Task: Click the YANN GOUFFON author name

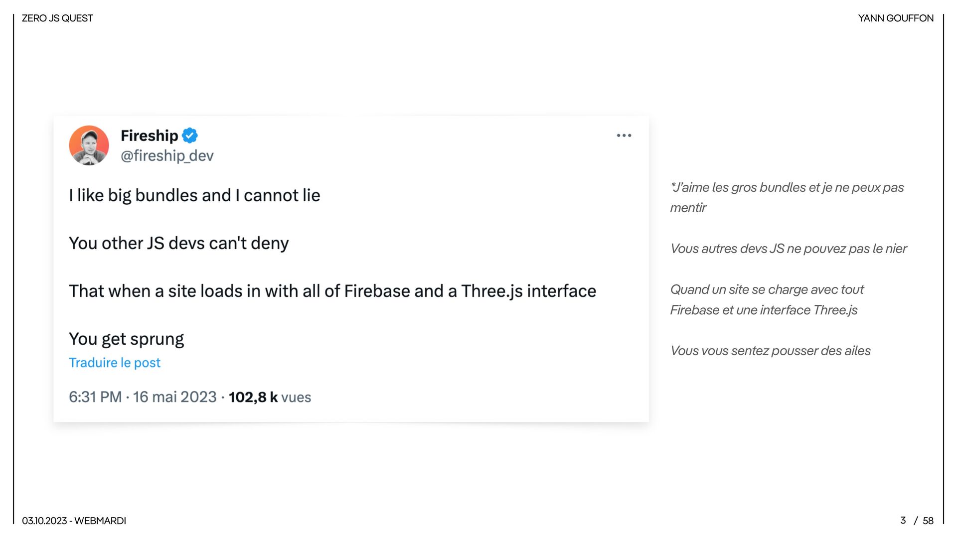Action: pos(895,18)
